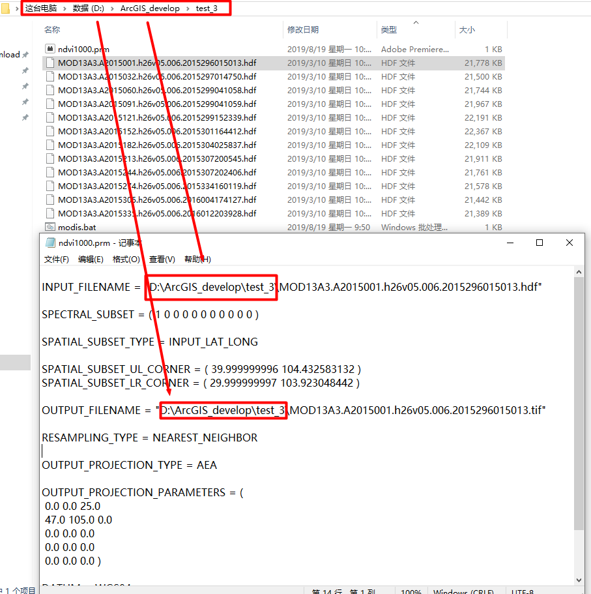Click the folder icon in address bar
The width and height of the screenshot is (591, 594).
5,8
